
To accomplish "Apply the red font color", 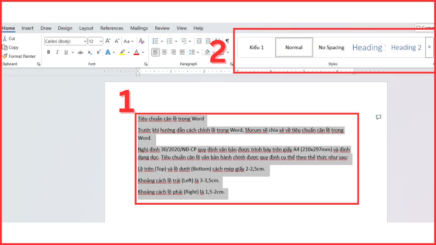I will click(x=137, y=52).
